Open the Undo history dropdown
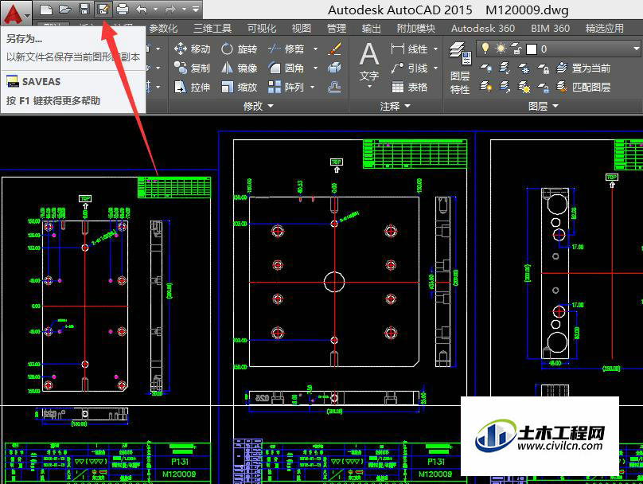Screen dimensions: 643x484 (x=155, y=9)
